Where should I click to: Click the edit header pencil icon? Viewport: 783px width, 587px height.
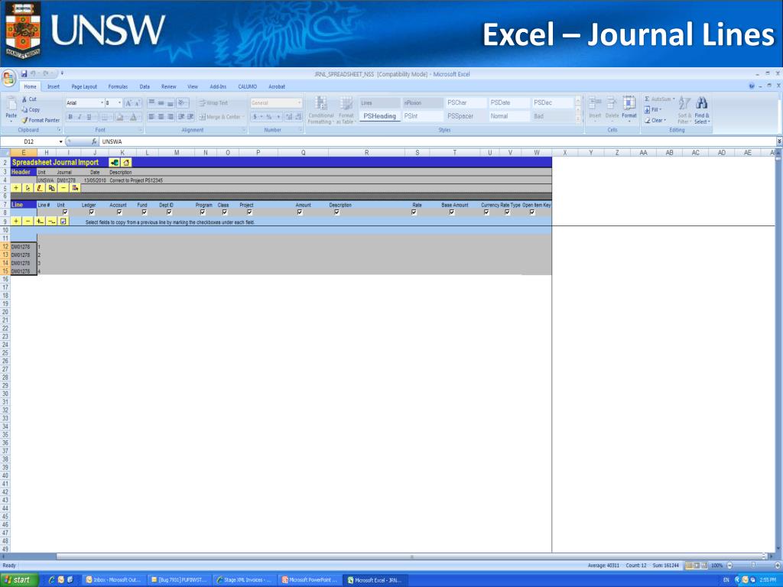pyautogui.click(x=40, y=188)
